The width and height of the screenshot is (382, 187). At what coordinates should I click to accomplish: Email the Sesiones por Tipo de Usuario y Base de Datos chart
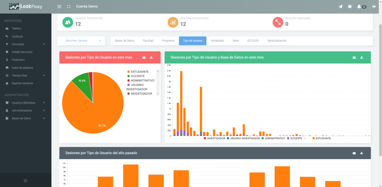click(x=354, y=58)
